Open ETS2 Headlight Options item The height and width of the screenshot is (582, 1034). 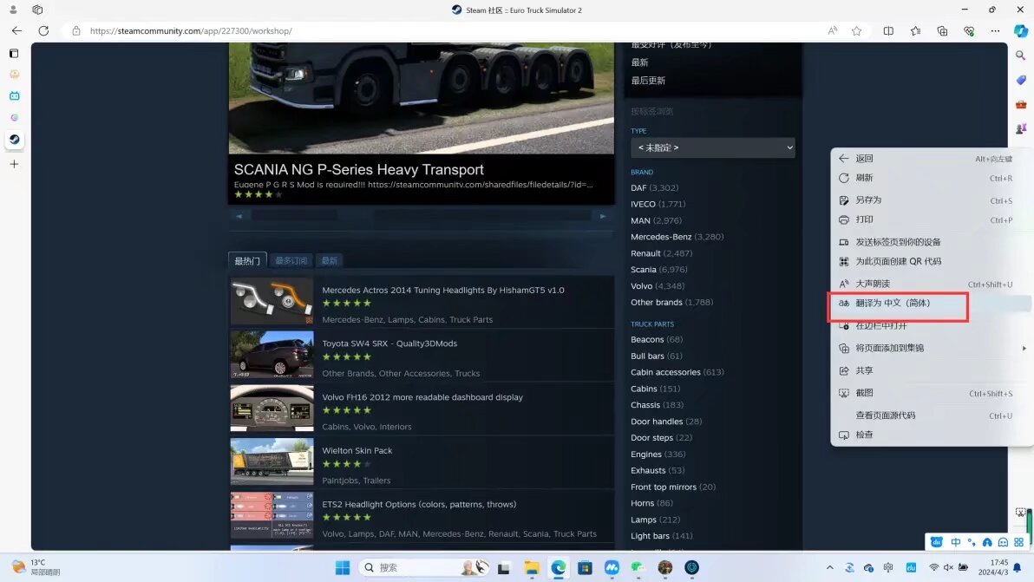[x=419, y=504]
